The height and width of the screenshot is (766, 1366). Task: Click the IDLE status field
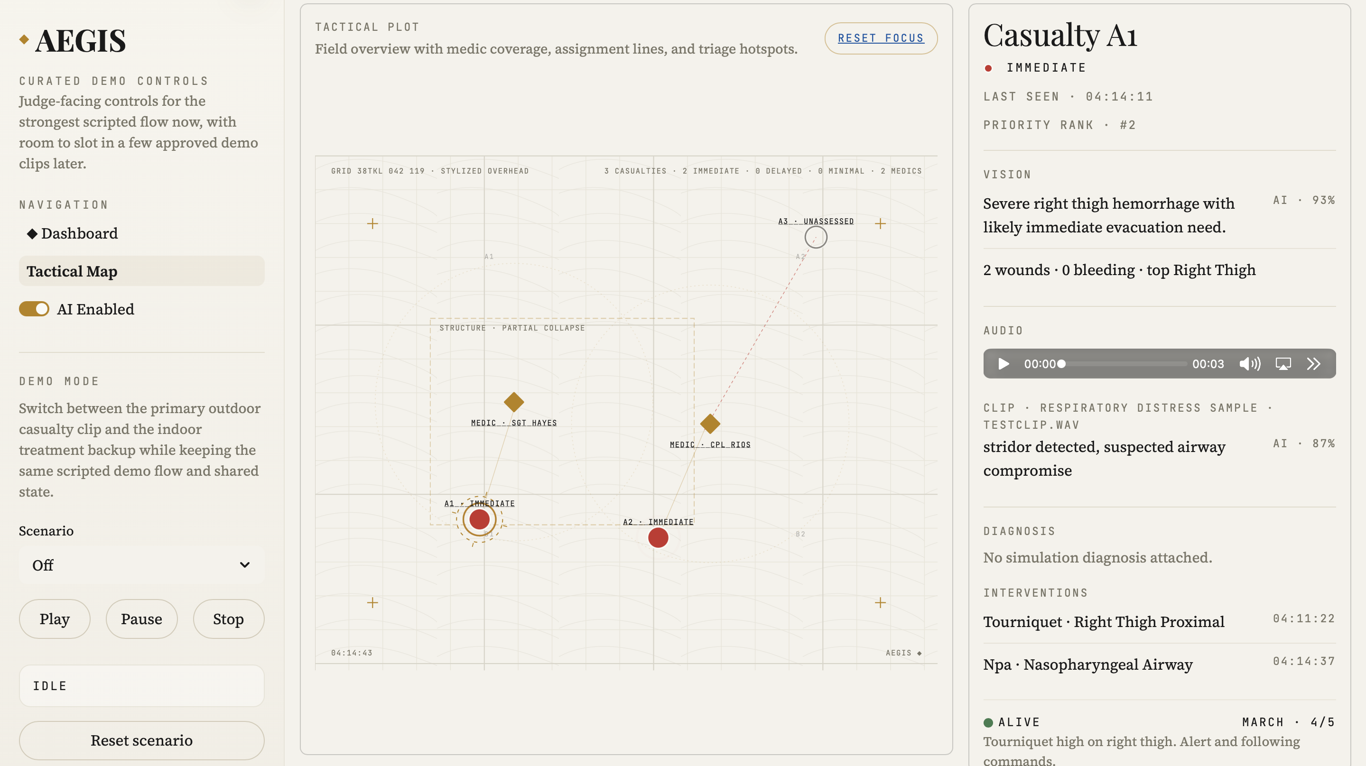pos(141,685)
